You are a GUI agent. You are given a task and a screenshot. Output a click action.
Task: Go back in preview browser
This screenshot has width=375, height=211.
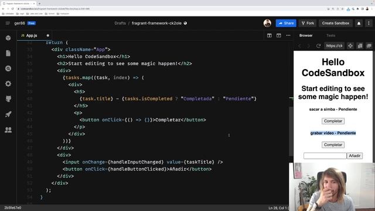tap(299, 46)
